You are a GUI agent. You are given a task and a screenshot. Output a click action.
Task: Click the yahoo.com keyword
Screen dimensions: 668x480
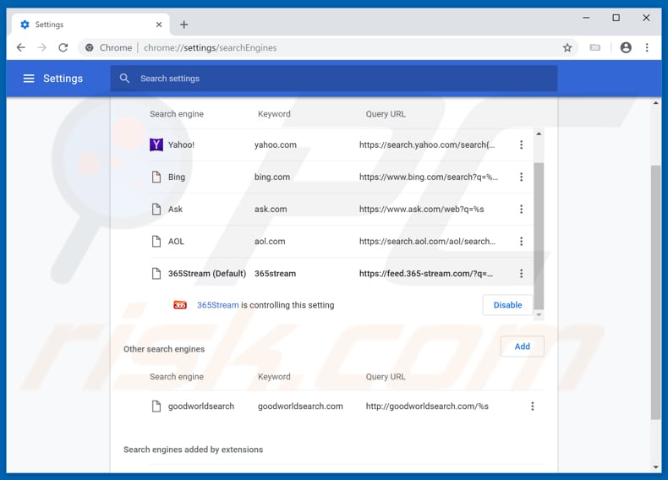[x=275, y=145]
